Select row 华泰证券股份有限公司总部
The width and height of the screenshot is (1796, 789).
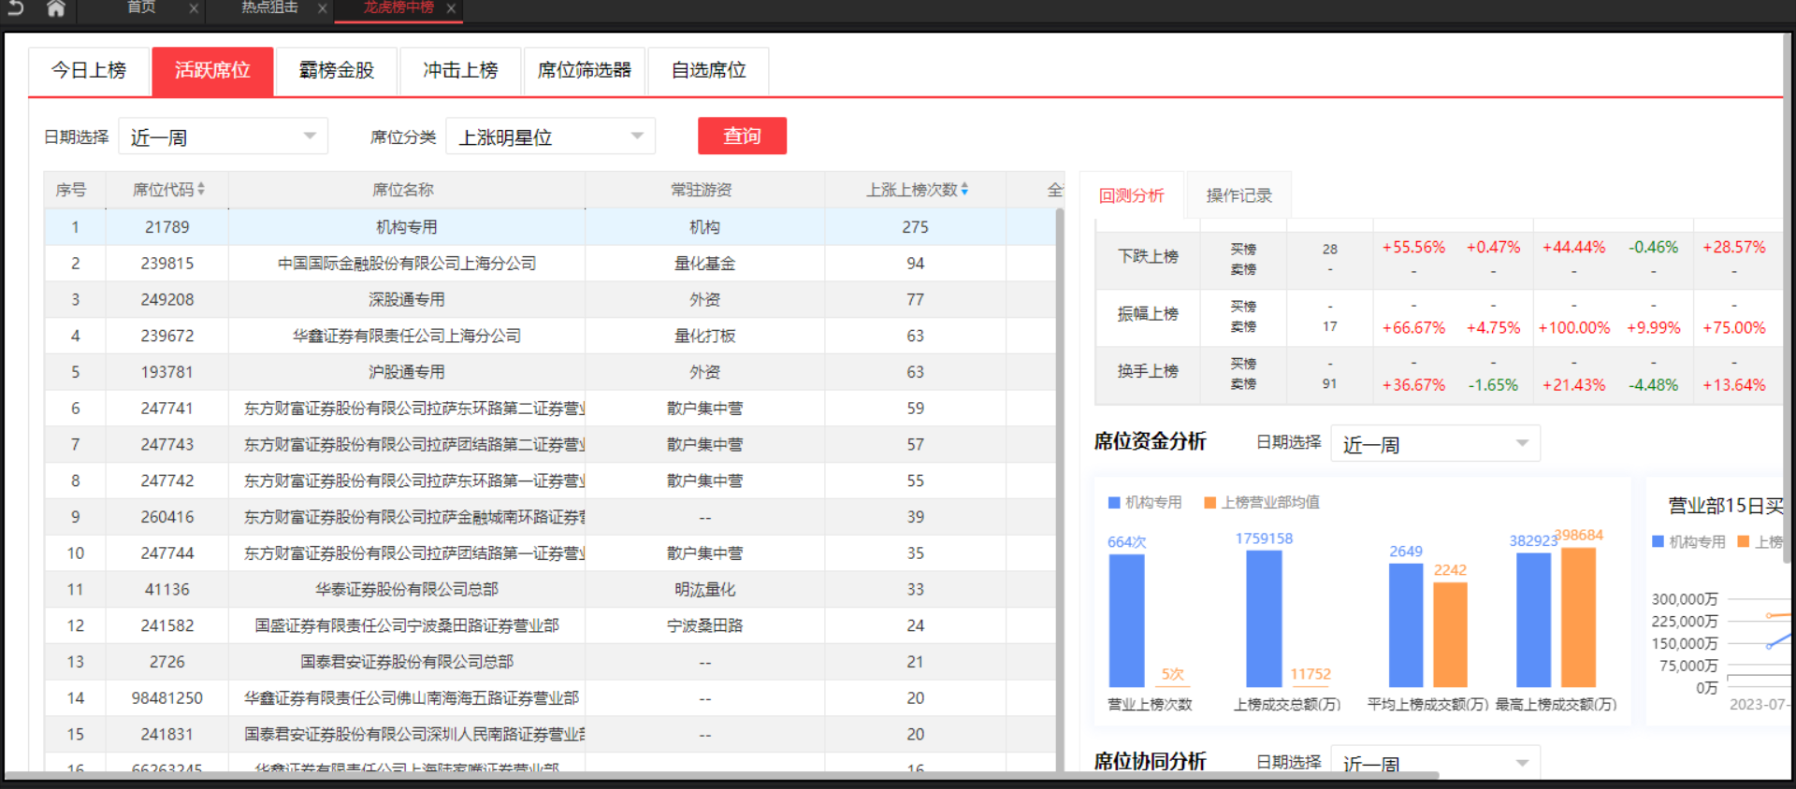click(x=550, y=590)
